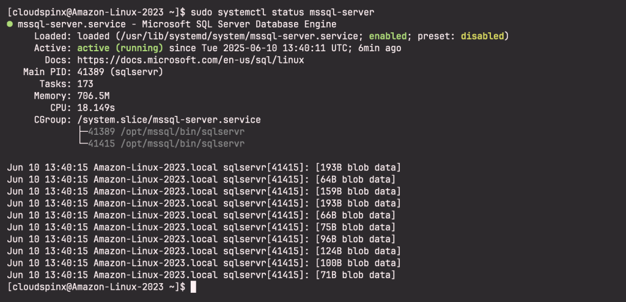
Task: Click the CGroup path /system.slice/mssql-server.service
Action: [x=169, y=120]
